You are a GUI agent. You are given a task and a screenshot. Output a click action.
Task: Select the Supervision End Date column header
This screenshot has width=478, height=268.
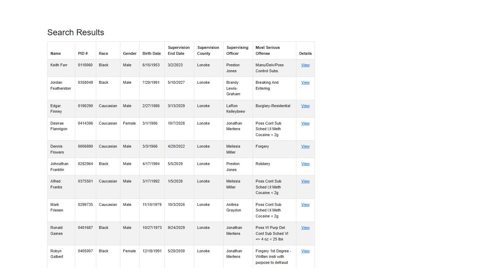tap(178, 51)
